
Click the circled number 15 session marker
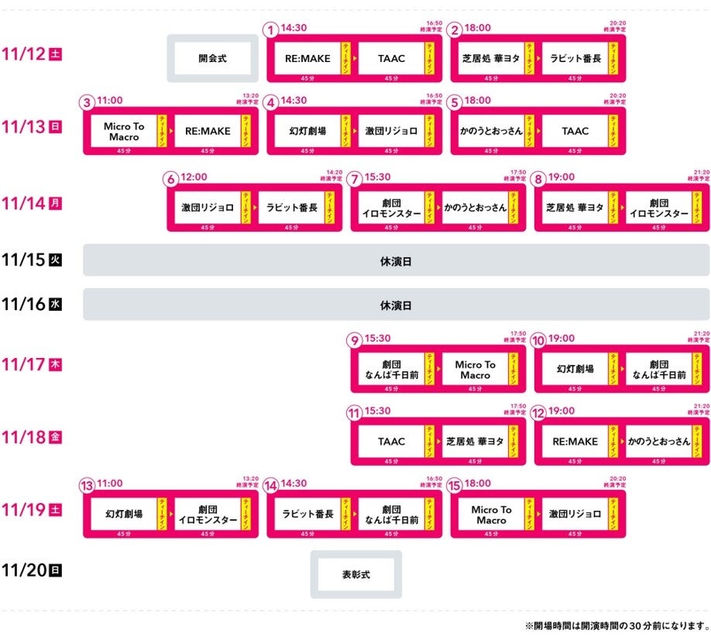[x=455, y=486]
